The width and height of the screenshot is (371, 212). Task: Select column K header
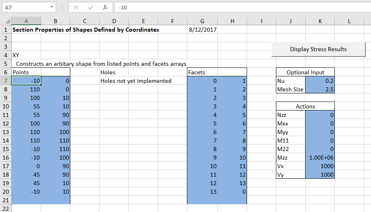coord(320,22)
